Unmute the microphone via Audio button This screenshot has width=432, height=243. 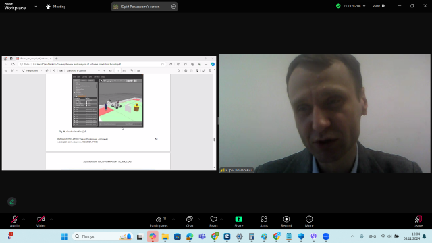click(x=15, y=221)
